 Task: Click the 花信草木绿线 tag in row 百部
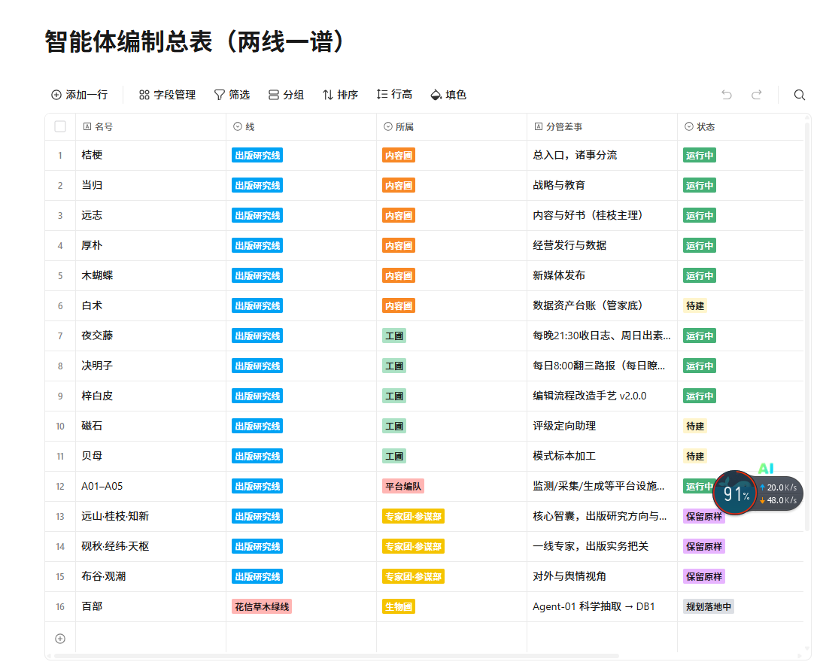coord(262,607)
